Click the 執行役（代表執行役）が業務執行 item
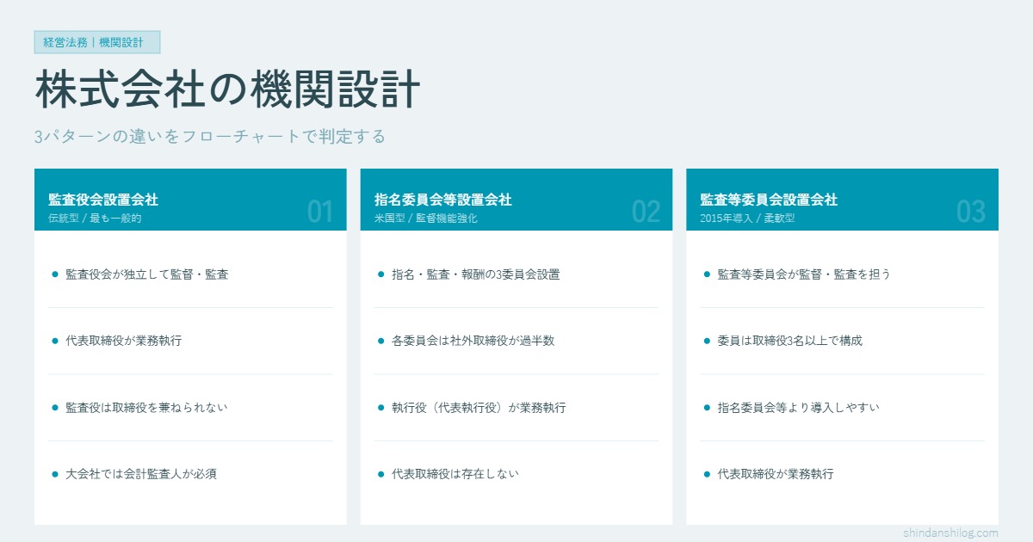 479,408
